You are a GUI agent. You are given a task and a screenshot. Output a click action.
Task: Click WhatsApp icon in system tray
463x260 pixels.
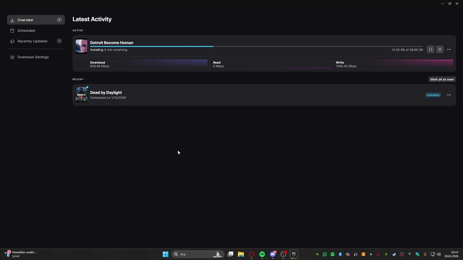coord(325,254)
